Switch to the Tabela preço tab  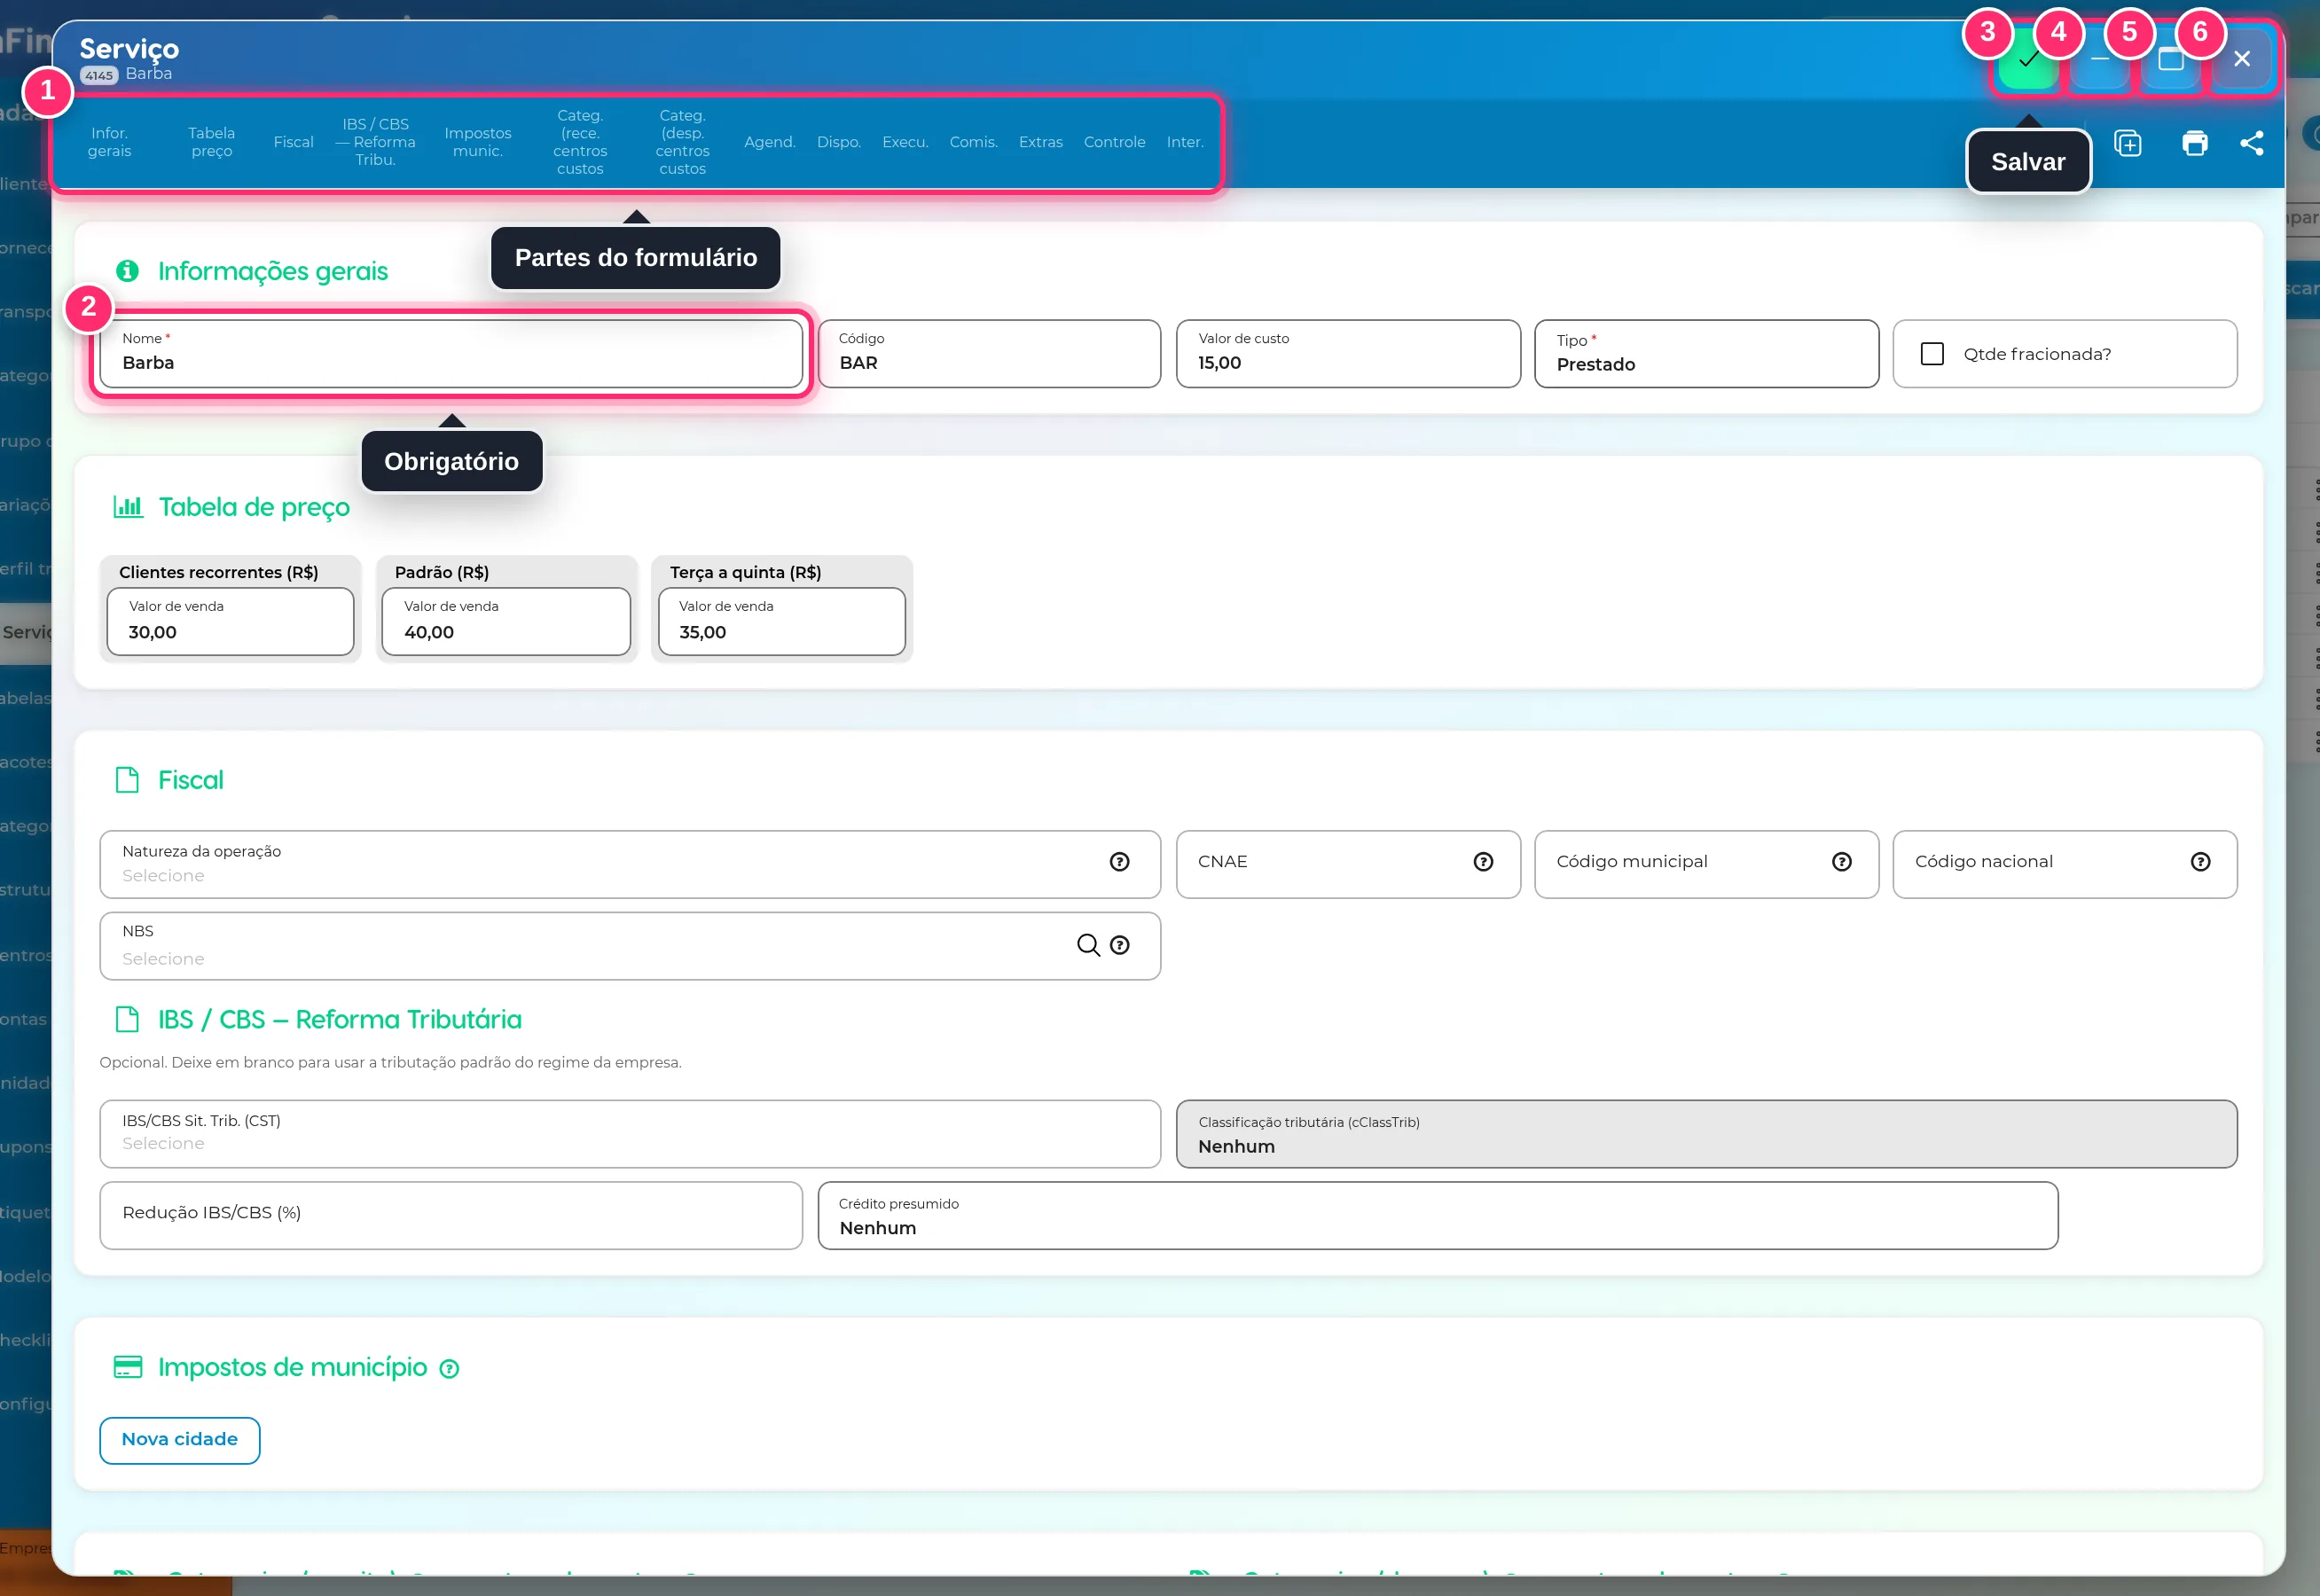click(211, 142)
